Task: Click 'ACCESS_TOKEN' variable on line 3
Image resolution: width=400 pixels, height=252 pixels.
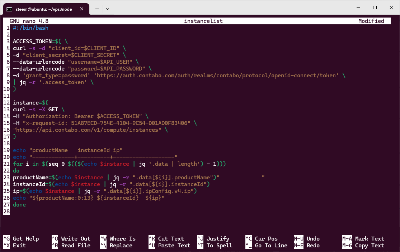Action: 32,42
